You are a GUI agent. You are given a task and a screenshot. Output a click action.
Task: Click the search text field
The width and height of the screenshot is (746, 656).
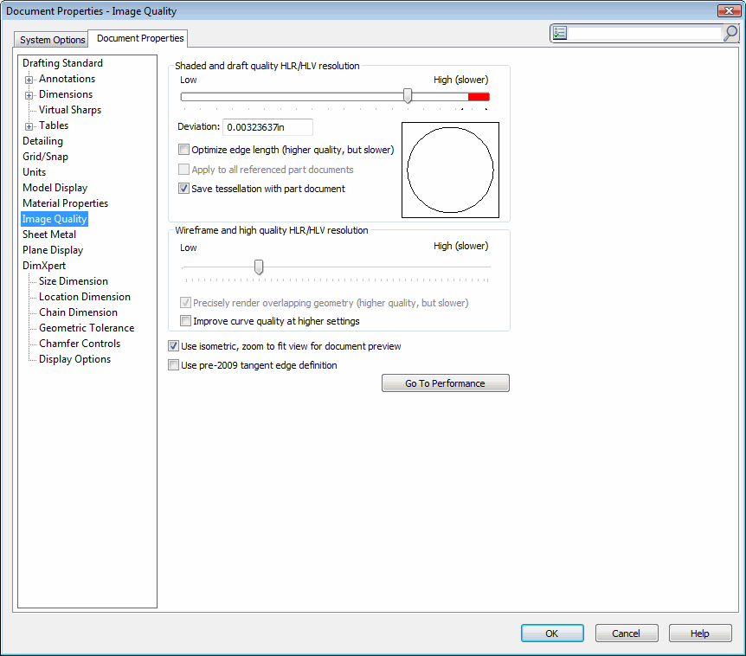[645, 33]
